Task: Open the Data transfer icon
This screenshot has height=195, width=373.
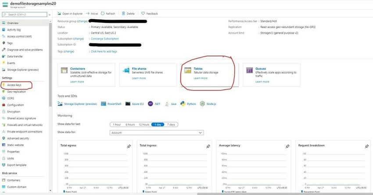Action: [4, 56]
